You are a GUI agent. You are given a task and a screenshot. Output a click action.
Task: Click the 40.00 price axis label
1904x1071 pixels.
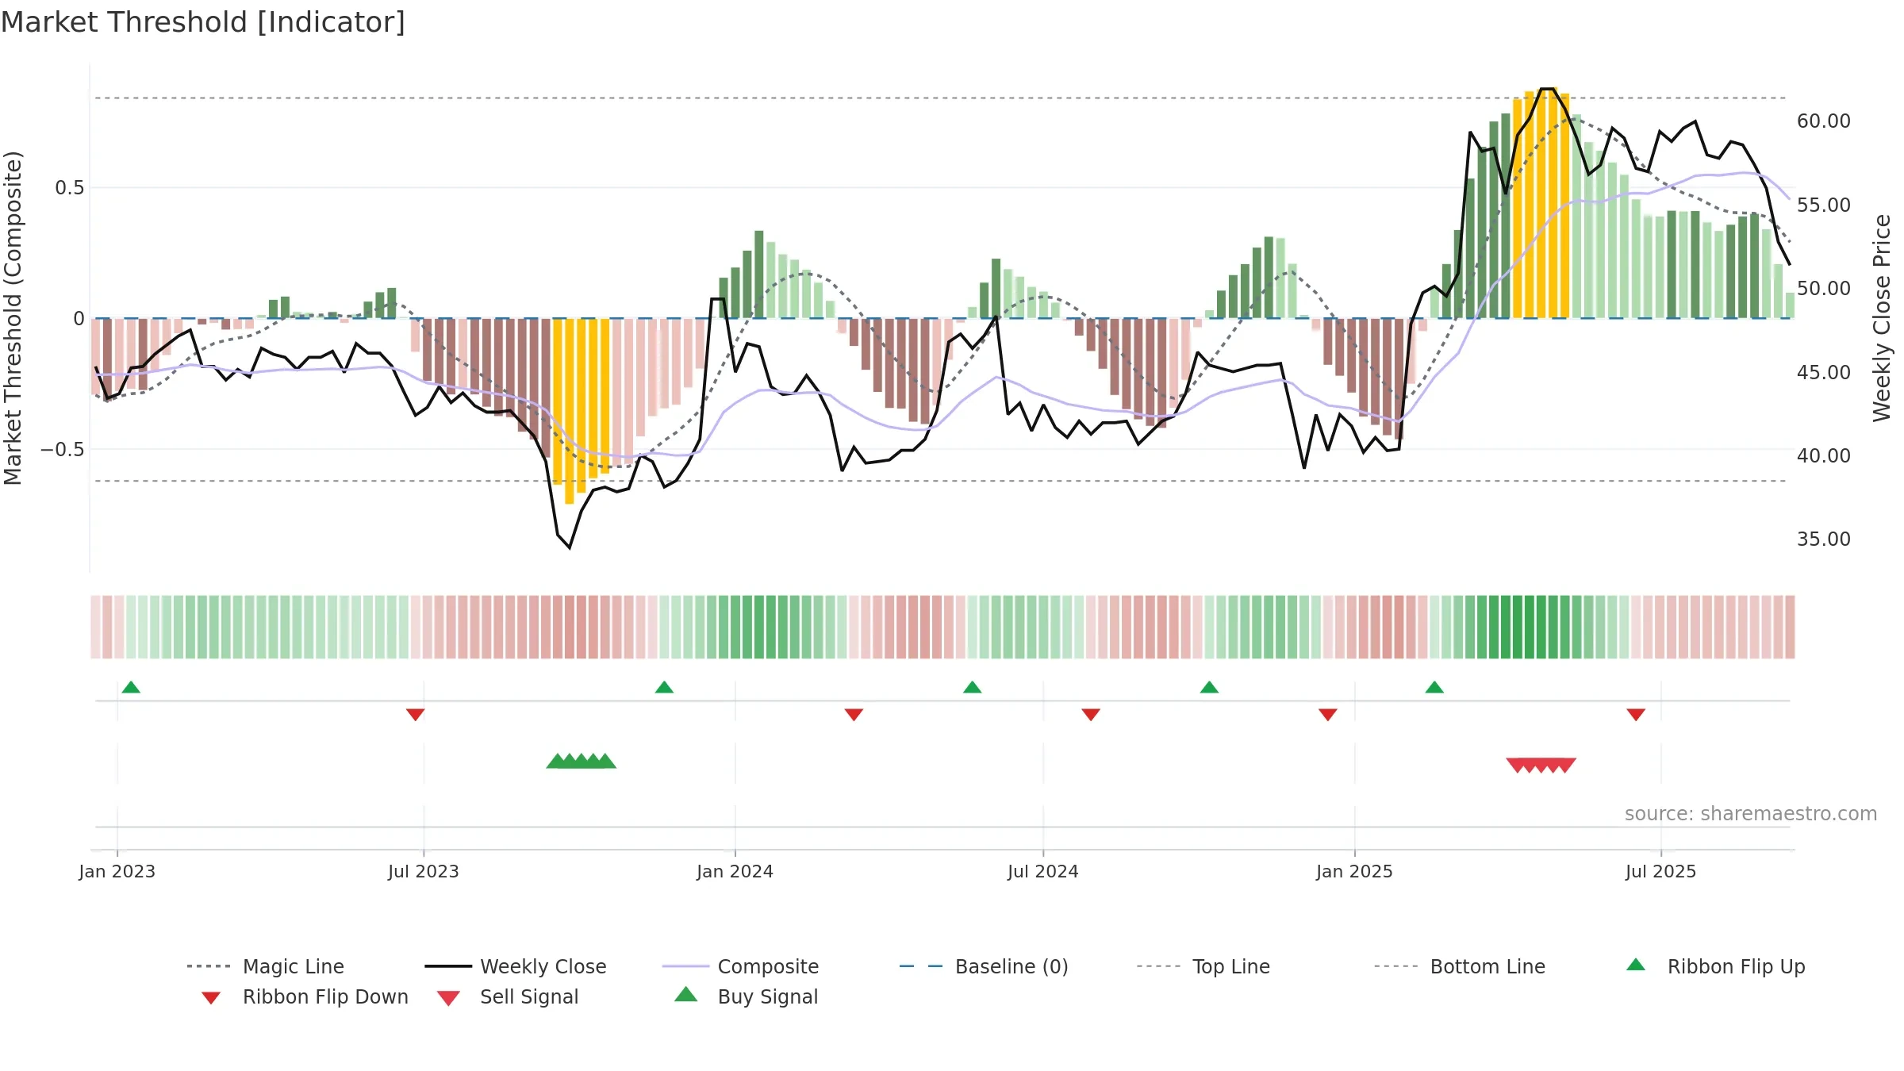(1824, 456)
